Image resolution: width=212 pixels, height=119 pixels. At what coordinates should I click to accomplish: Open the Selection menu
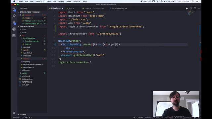[40, 1]
